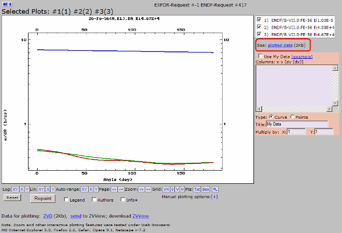Click the single back arrow icon
Screen dimensions: 342x233
tap(10, 4)
